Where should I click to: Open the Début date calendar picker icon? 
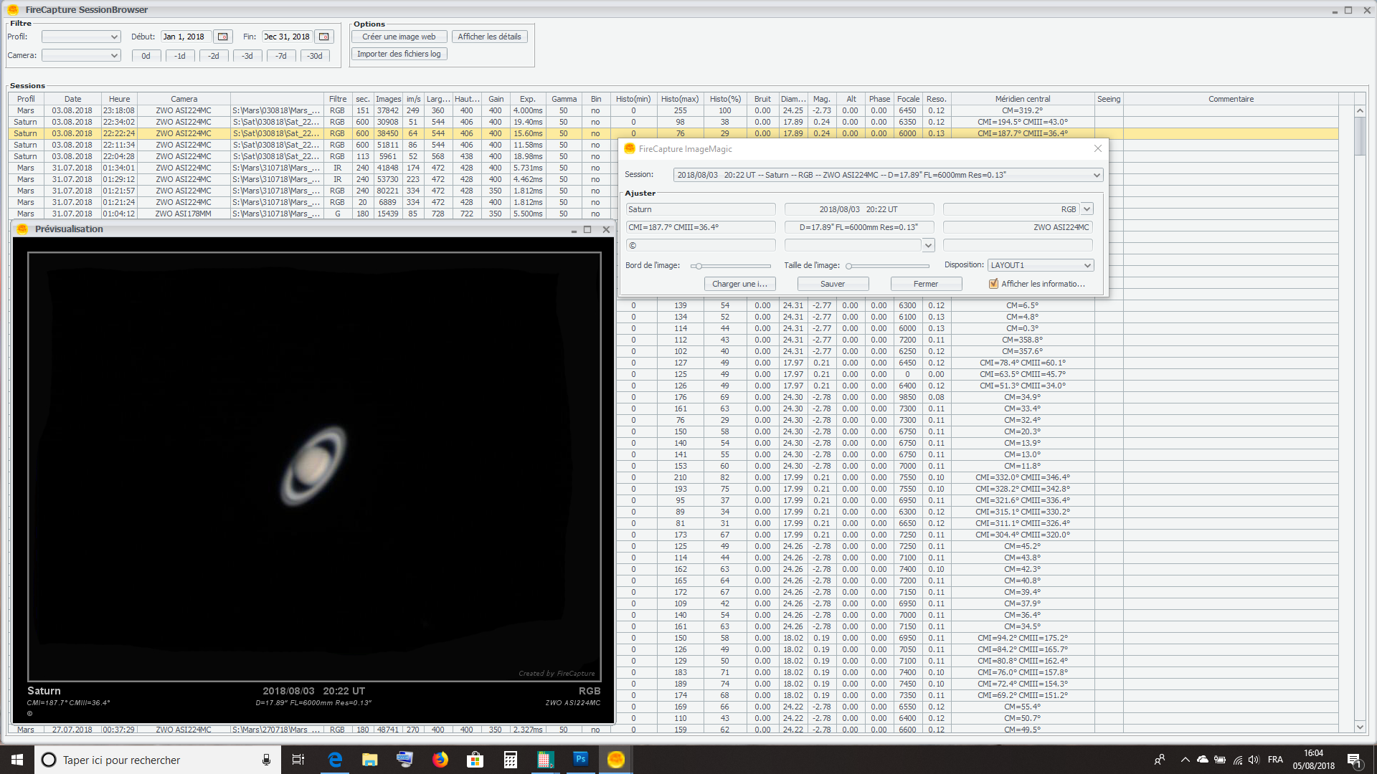[x=223, y=37]
